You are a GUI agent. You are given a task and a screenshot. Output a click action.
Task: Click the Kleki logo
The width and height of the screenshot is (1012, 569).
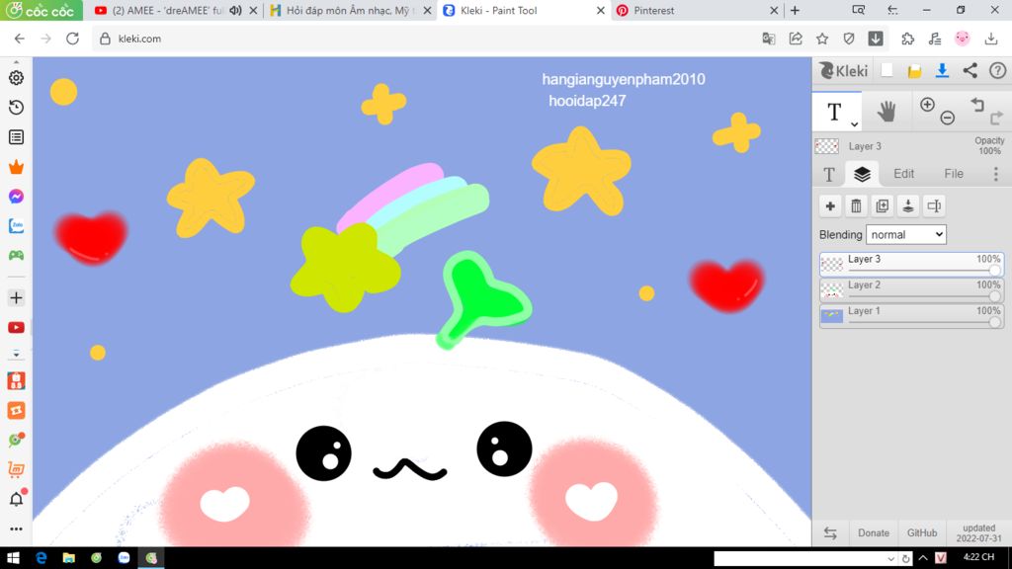(843, 70)
